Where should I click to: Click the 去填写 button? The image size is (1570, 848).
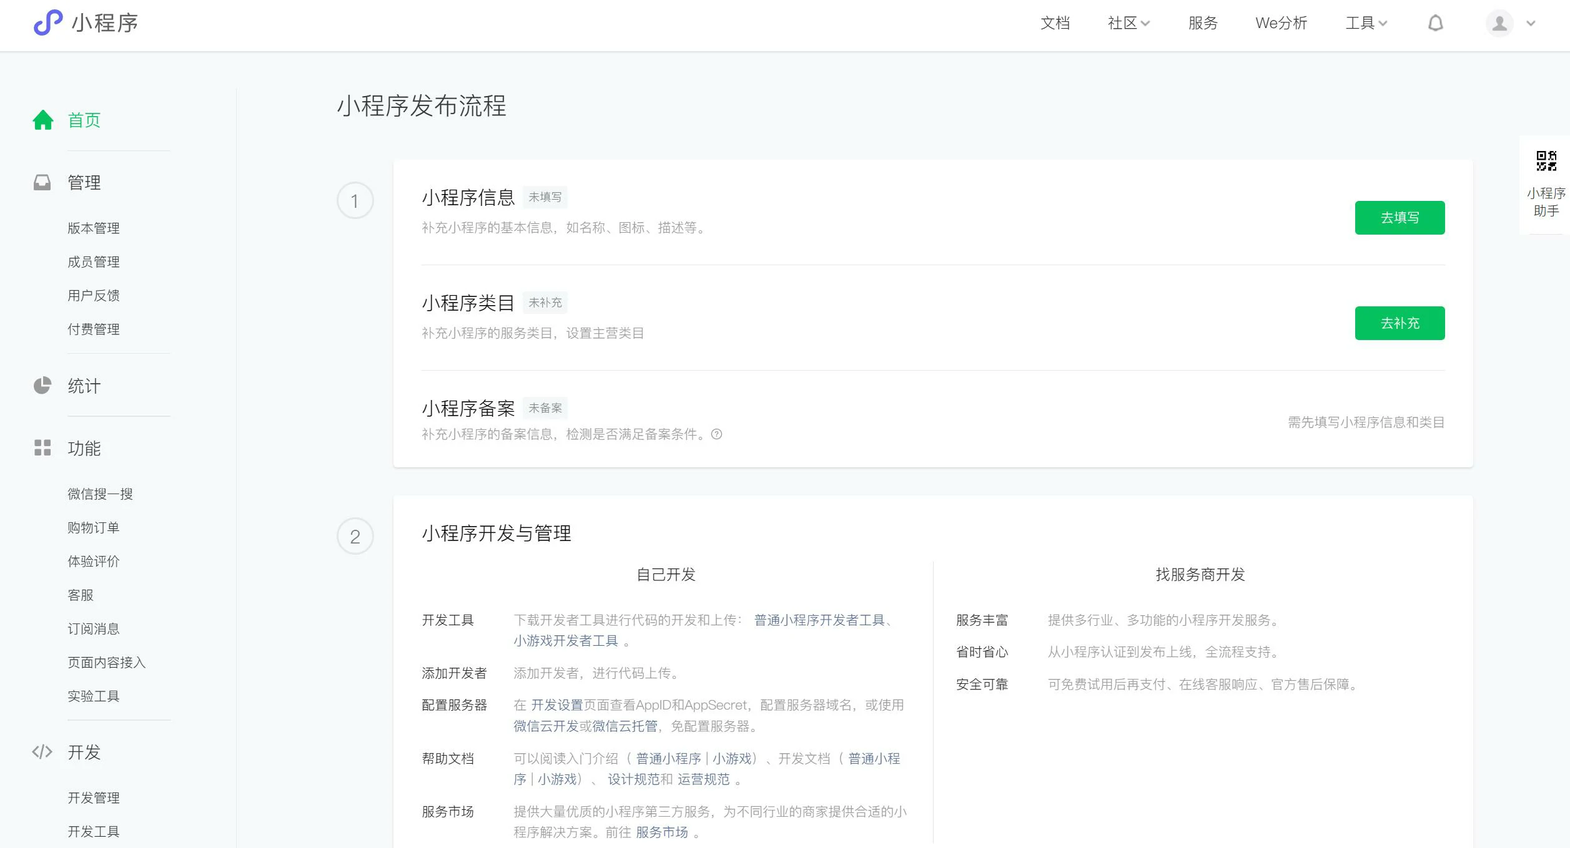(1400, 218)
